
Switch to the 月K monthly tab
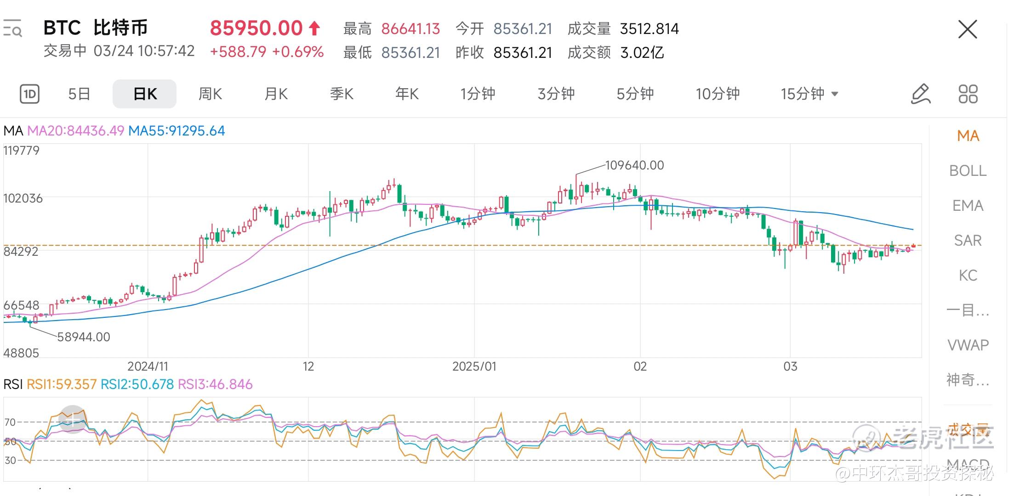click(x=276, y=94)
